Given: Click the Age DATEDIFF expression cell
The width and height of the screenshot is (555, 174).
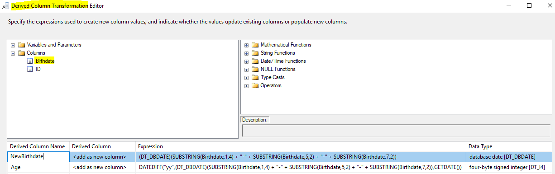Looking at the screenshot, I should click(301, 167).
